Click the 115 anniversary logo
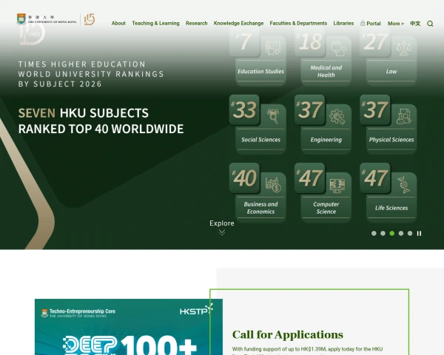 point(90,19)
